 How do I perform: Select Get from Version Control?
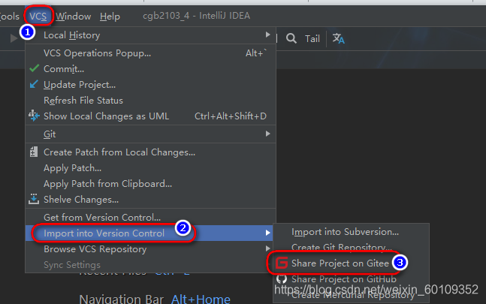point(102,217)
